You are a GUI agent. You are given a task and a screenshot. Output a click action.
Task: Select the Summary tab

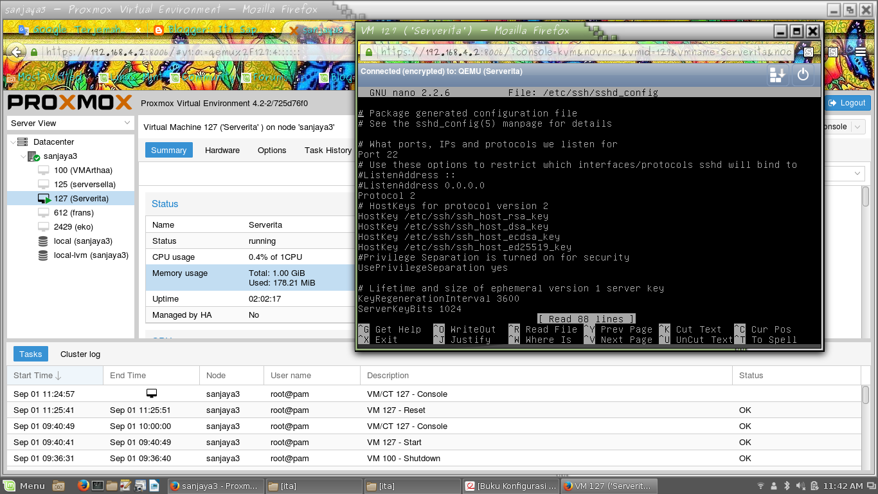point(169,150)
